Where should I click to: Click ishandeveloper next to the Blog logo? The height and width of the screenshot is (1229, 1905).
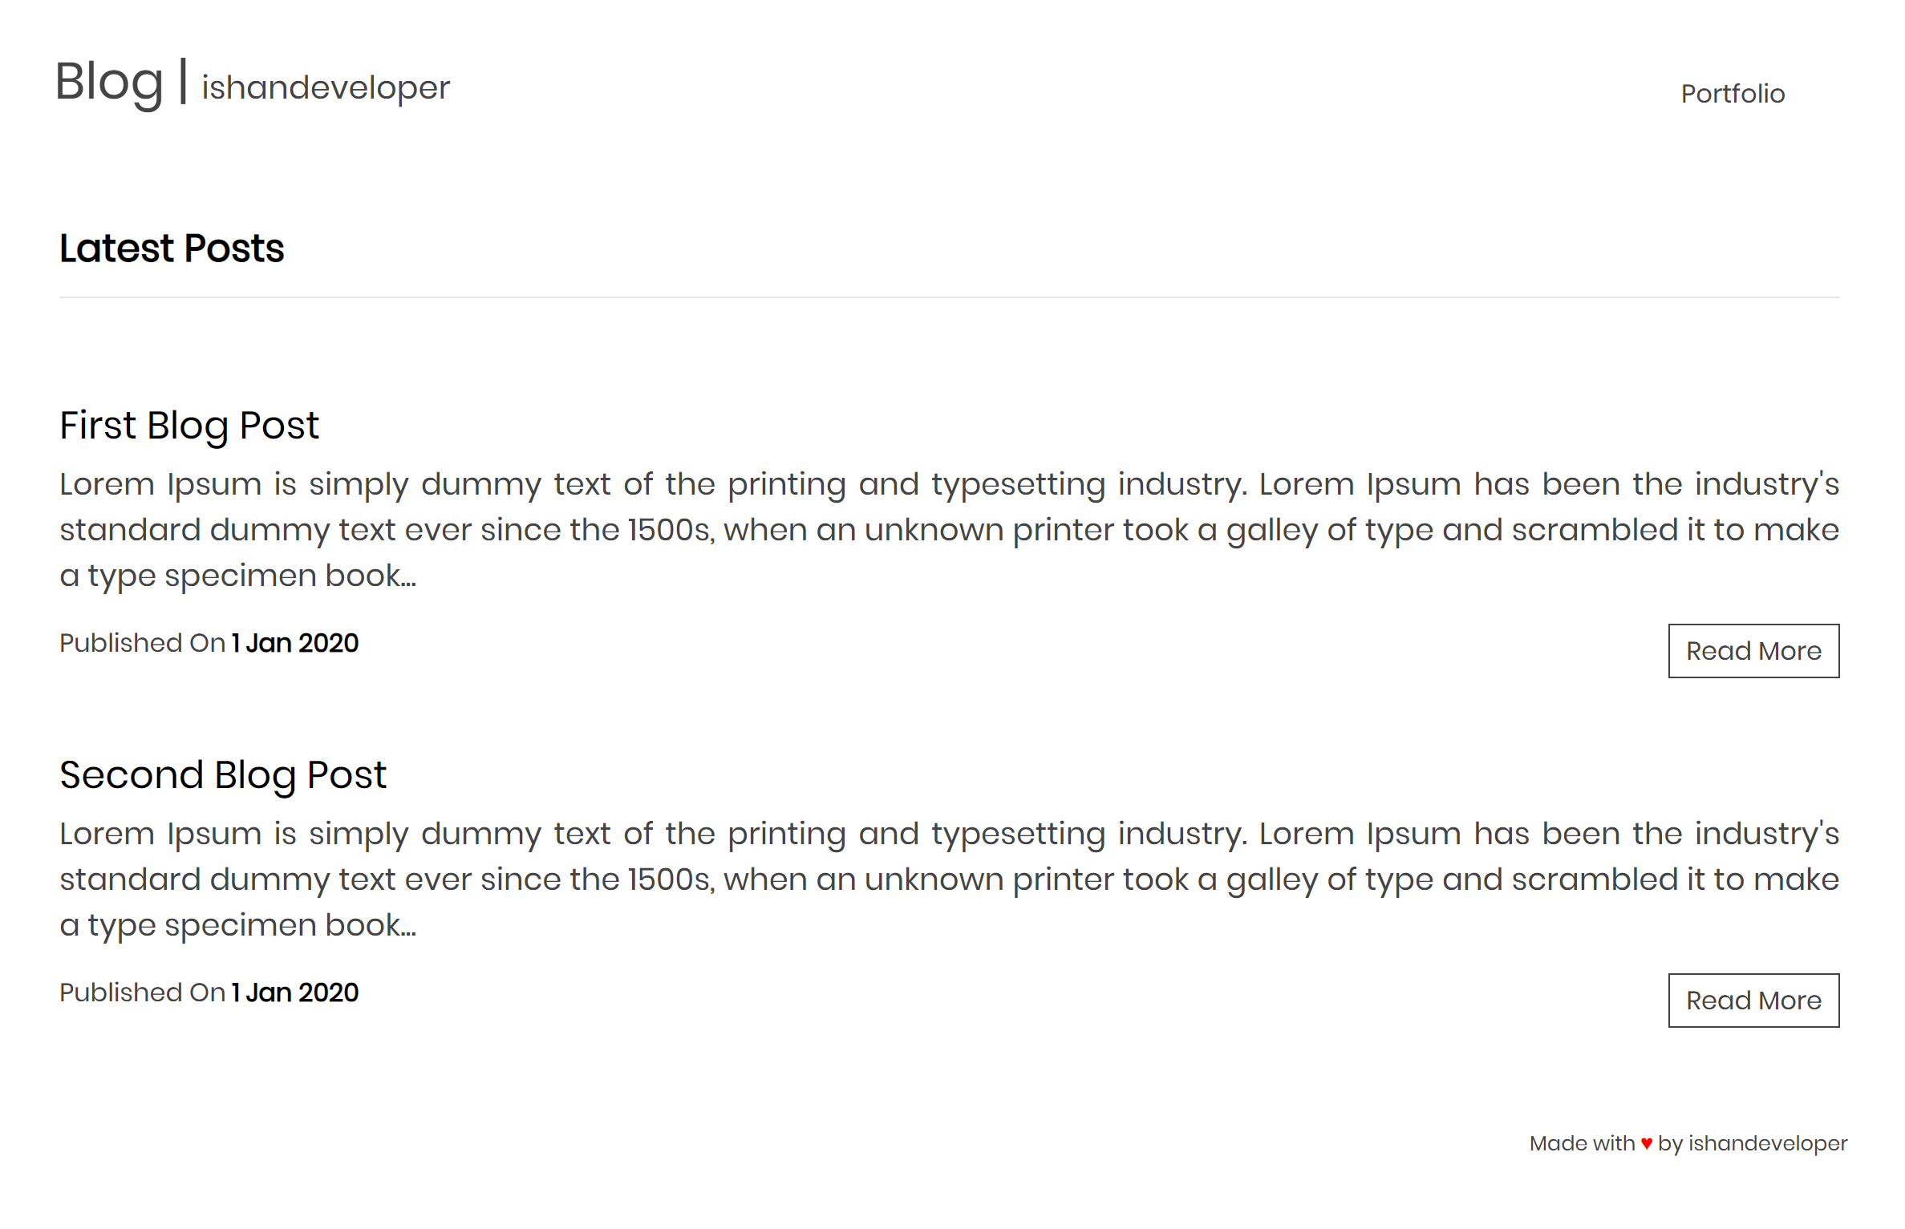tap(325, 87)
